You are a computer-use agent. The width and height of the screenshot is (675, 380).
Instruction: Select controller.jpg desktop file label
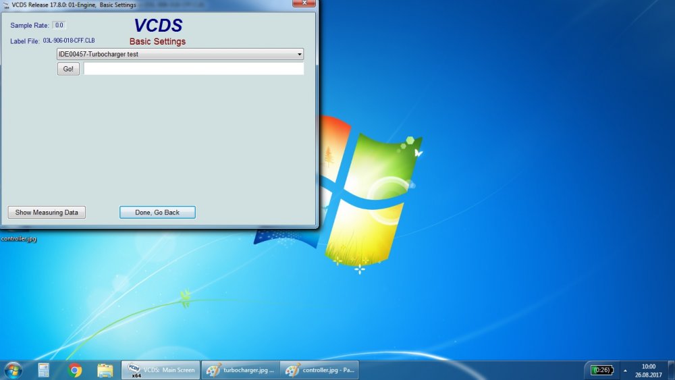click(x=18, y=238)
